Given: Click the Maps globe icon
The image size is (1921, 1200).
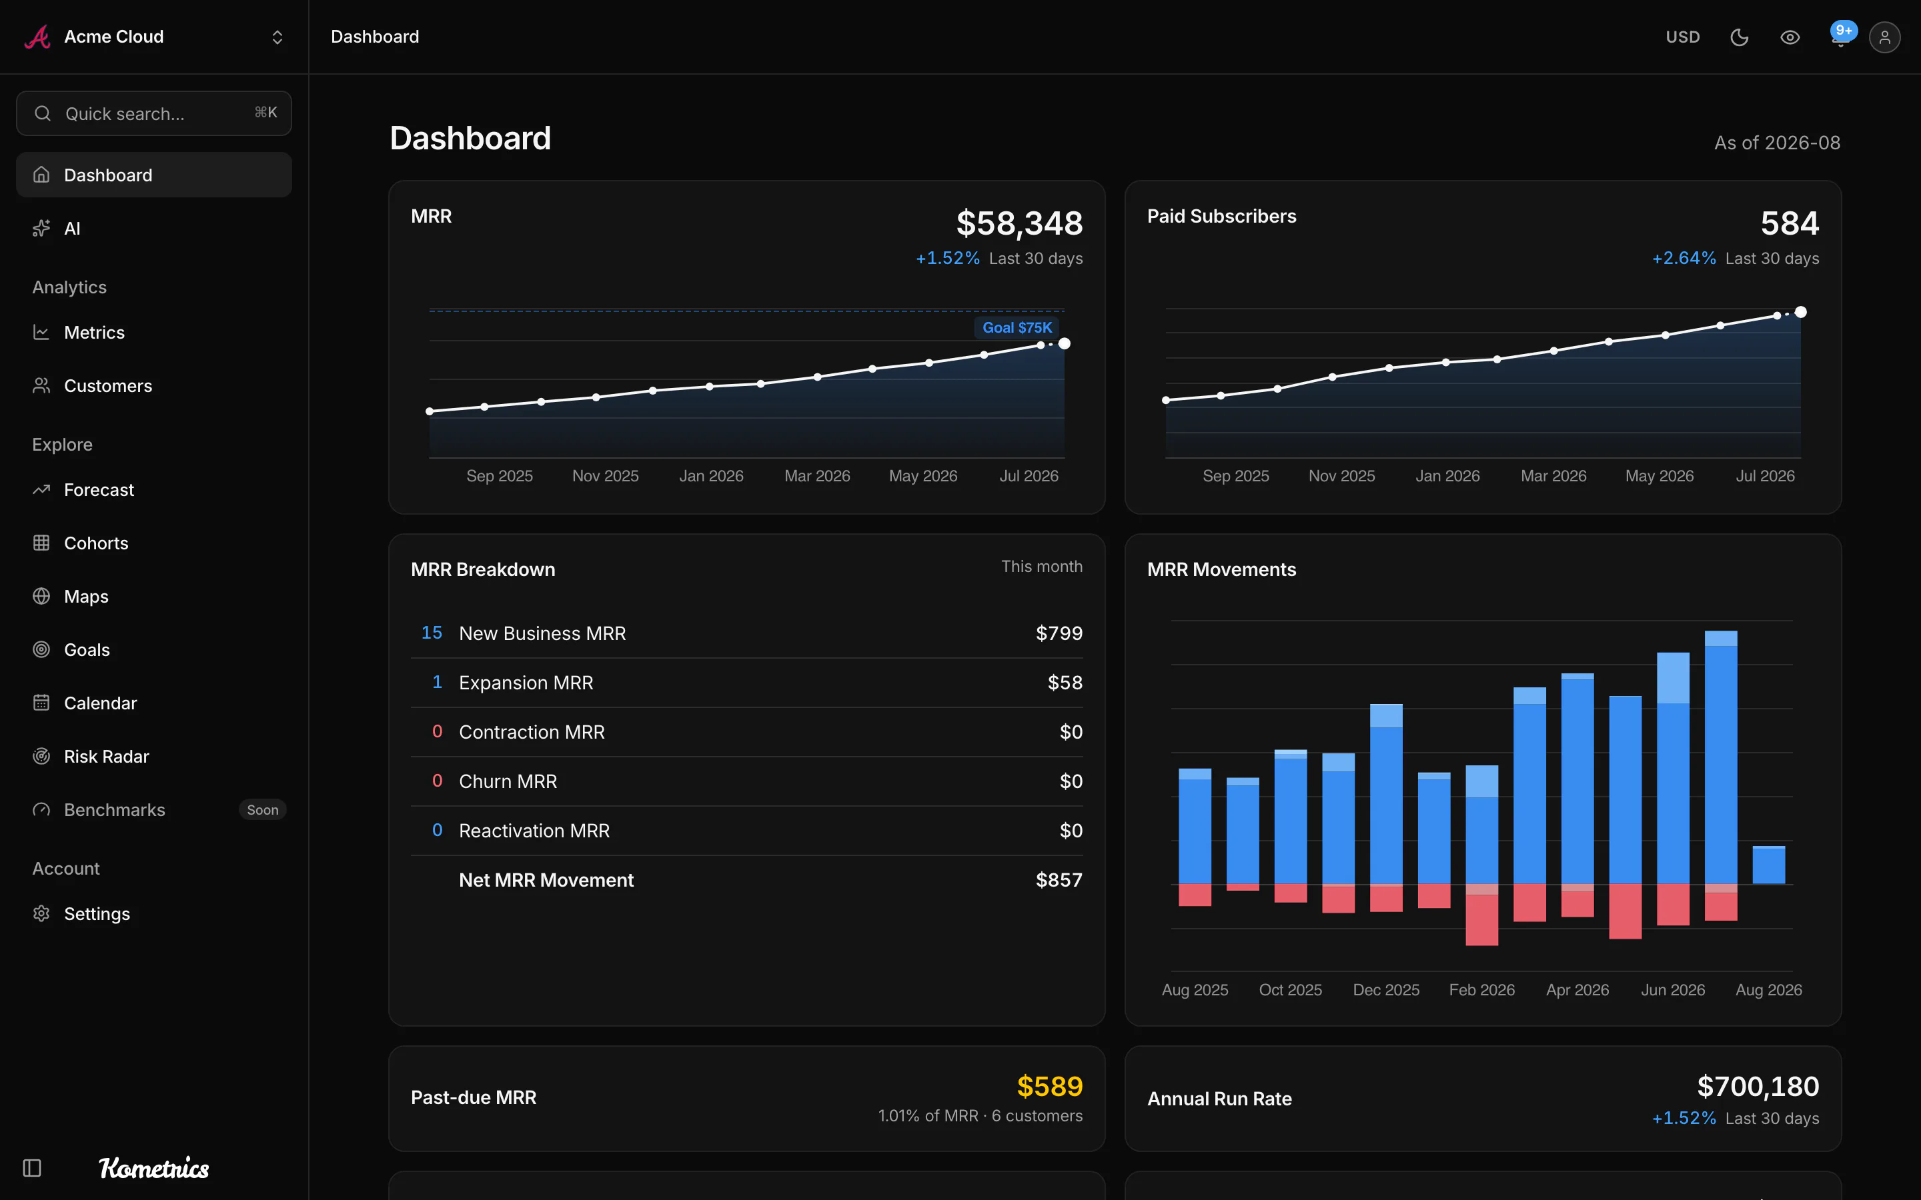Looking at the screenshot, I should click(41, 596).
